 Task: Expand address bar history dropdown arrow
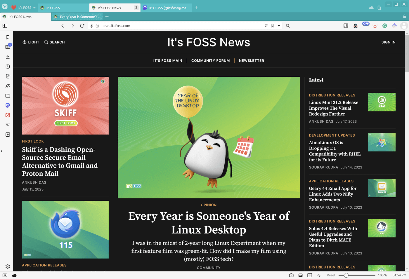click(x=279, y=26)
